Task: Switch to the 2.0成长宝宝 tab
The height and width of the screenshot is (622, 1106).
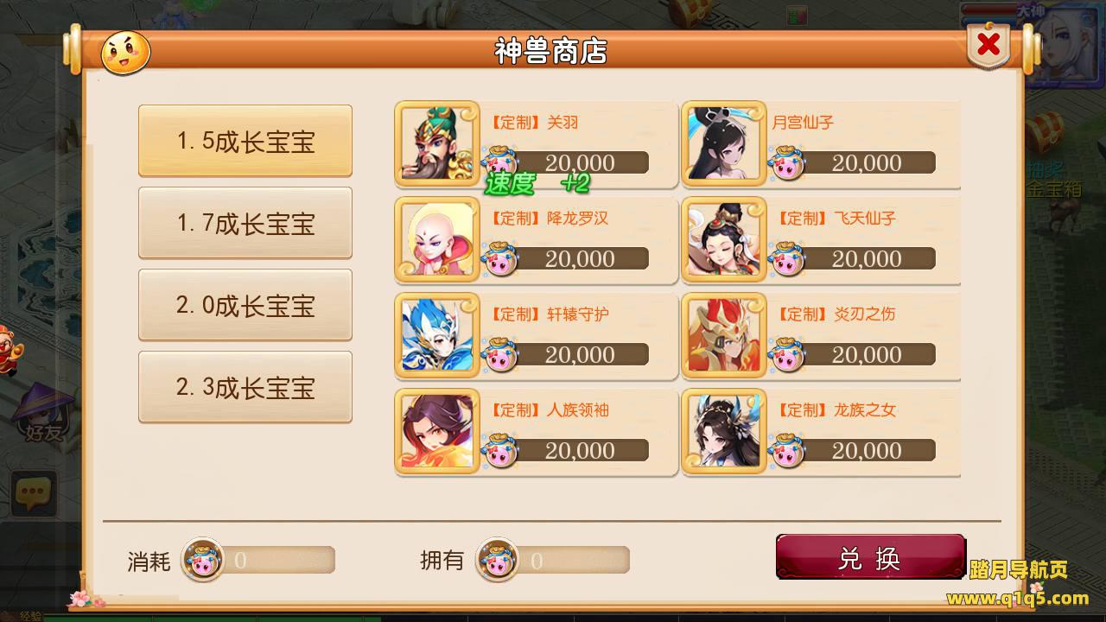Action: [x=245, y=305]
